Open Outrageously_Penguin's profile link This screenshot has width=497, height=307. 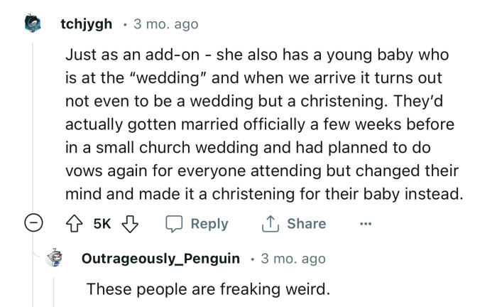click(161, 259)
